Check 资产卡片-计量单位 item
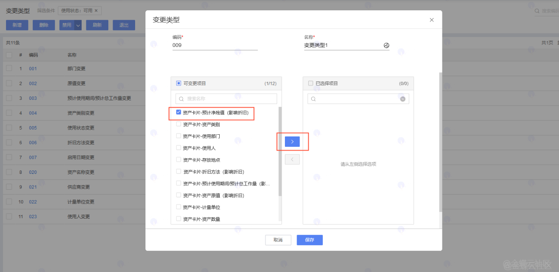Screen dimensions: 559x272 click(178, 207)
